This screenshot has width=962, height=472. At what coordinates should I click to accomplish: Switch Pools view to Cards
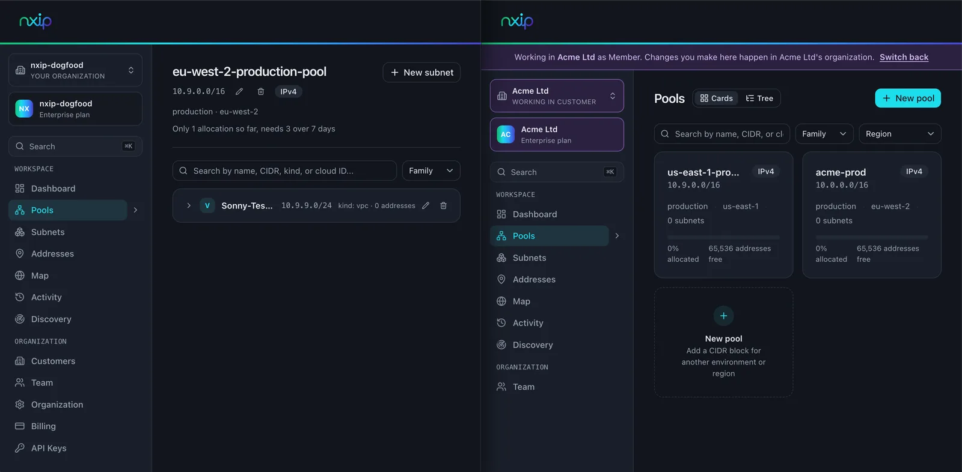[x=717, y=98]
